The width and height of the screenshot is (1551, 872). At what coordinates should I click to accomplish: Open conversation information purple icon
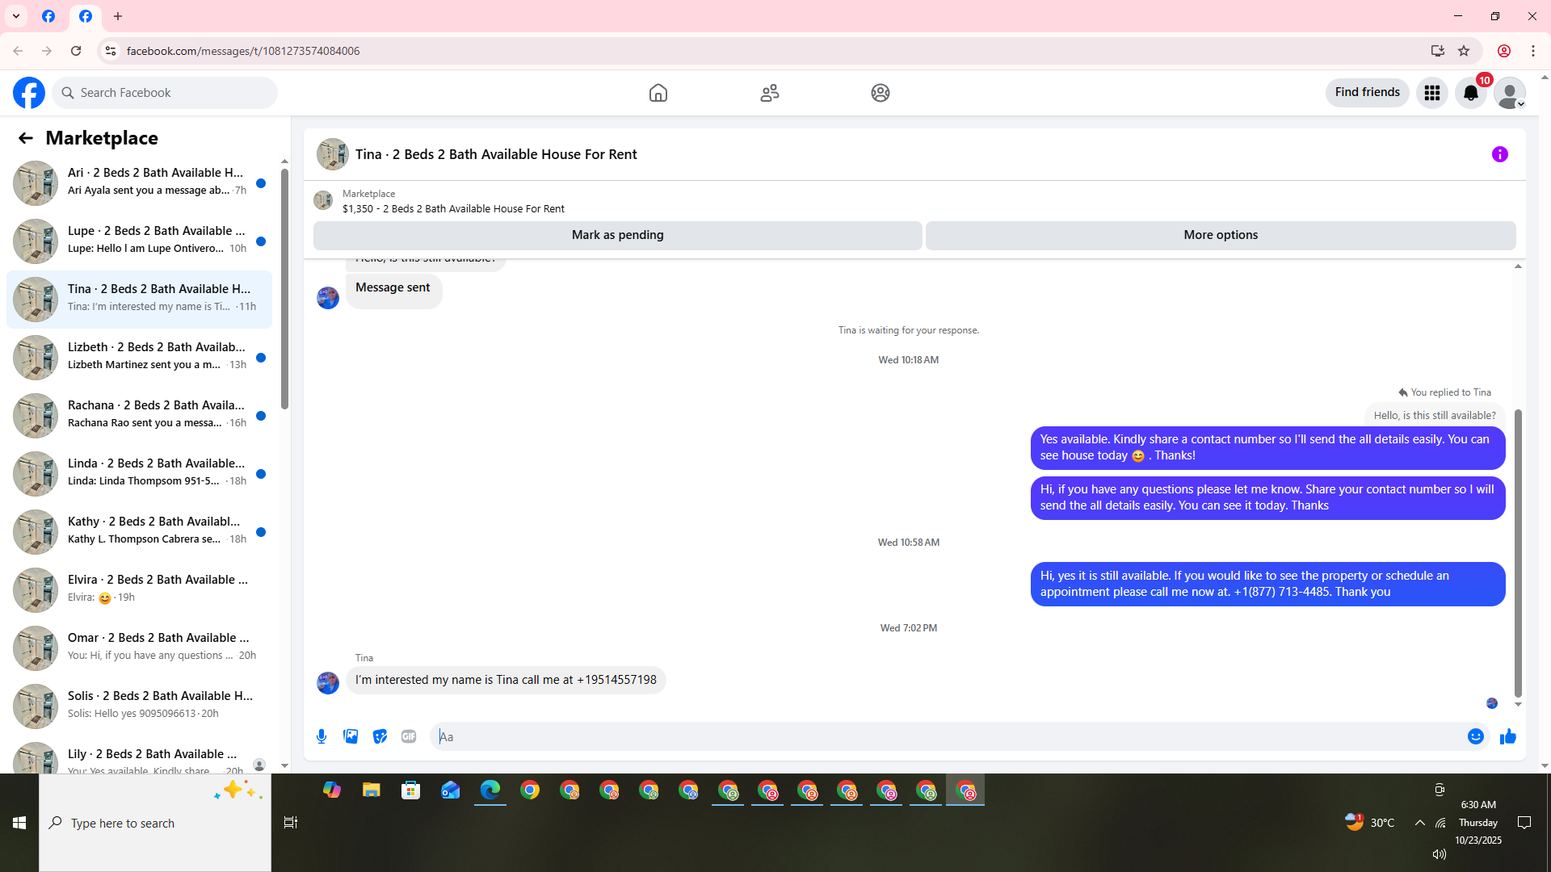[x=1499, y=154]
